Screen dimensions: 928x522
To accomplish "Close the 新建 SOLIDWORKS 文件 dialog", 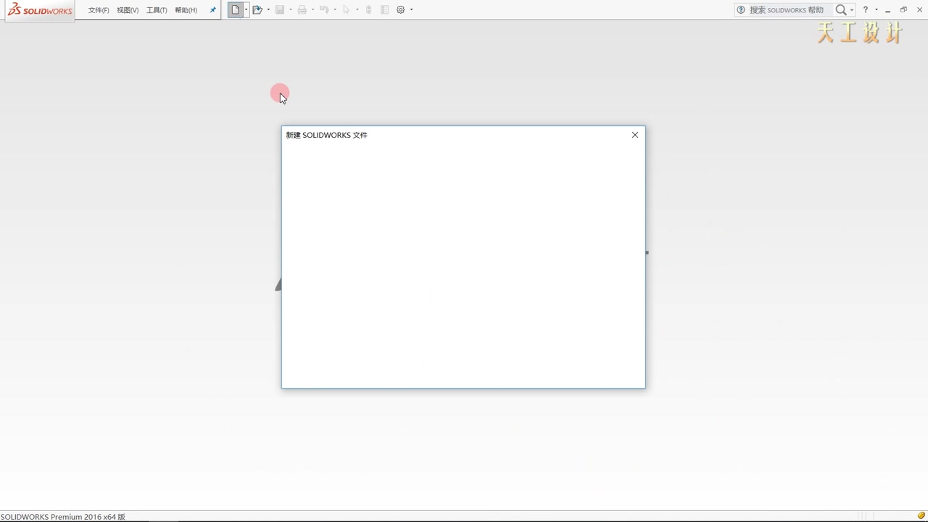I will (x=635, y=135).
